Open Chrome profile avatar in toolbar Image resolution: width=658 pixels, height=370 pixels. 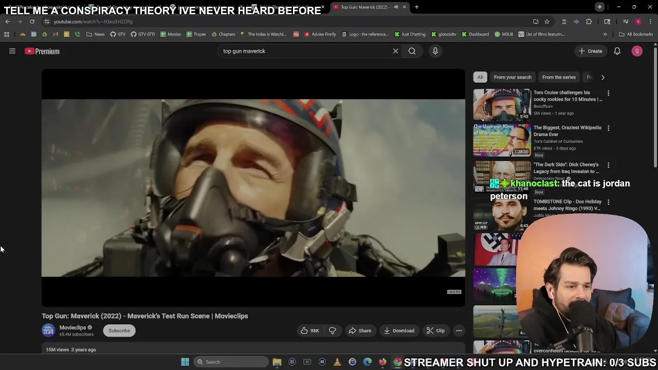[x=638, y=22]
